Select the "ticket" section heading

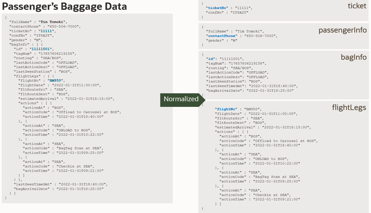tap(357, 6)
